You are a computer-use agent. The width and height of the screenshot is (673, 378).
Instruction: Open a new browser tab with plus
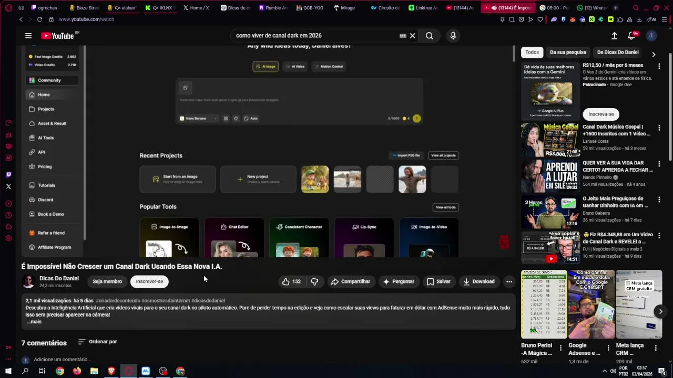[616, 8]
